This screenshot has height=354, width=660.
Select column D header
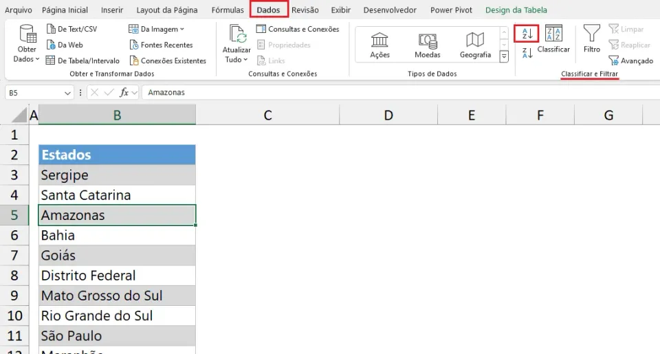(388, 115)
